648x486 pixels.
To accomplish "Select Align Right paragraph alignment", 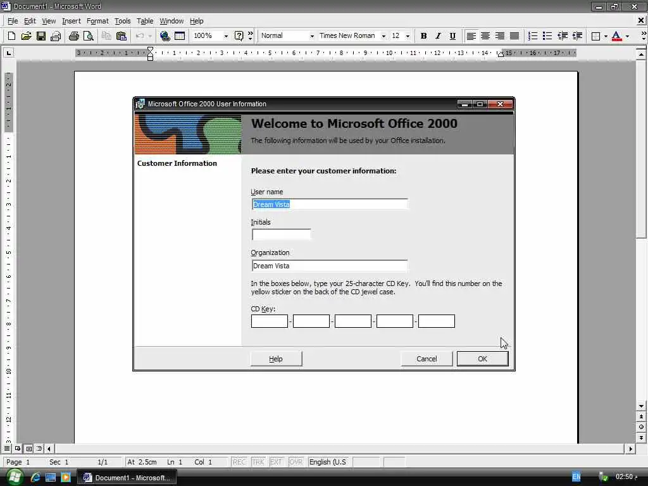I will pyautogui.click(x=500, y=36).
